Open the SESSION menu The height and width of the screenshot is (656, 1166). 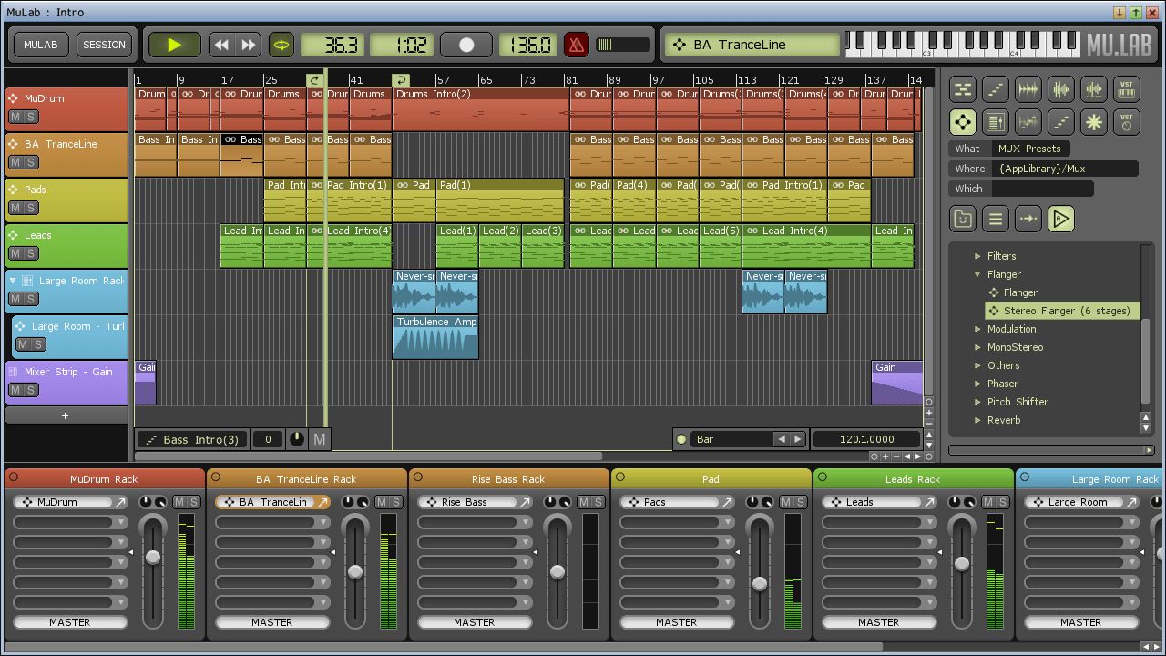coord(104,44)
